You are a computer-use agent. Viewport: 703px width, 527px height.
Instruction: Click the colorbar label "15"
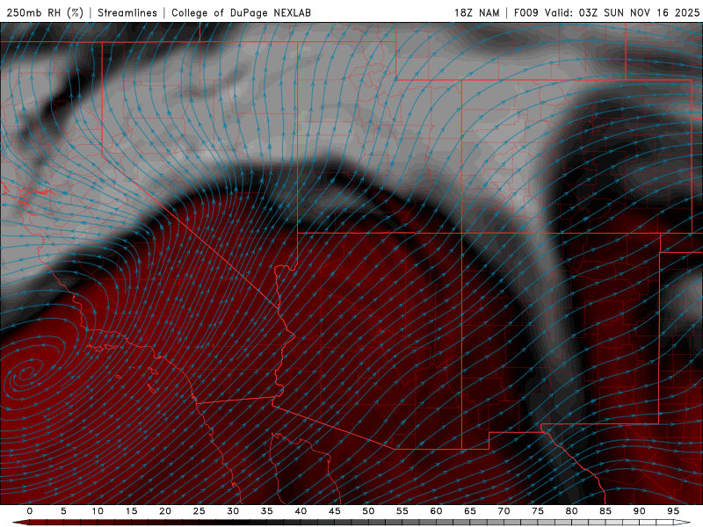tap(131, 511)
